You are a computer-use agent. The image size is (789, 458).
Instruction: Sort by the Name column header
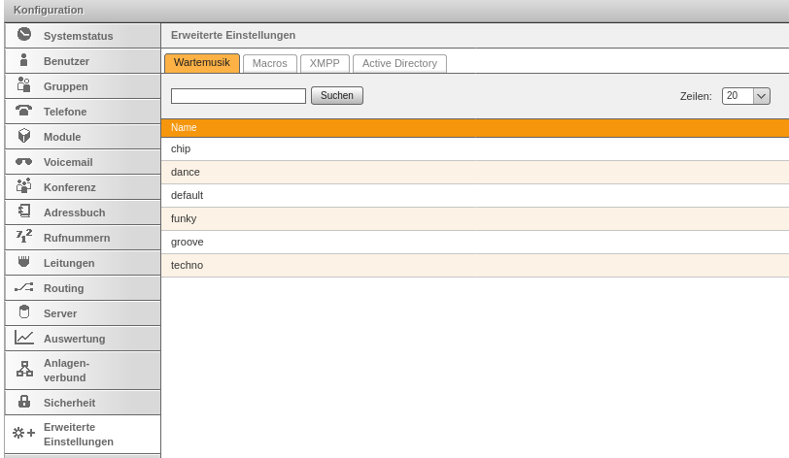(x=184, y=127)
